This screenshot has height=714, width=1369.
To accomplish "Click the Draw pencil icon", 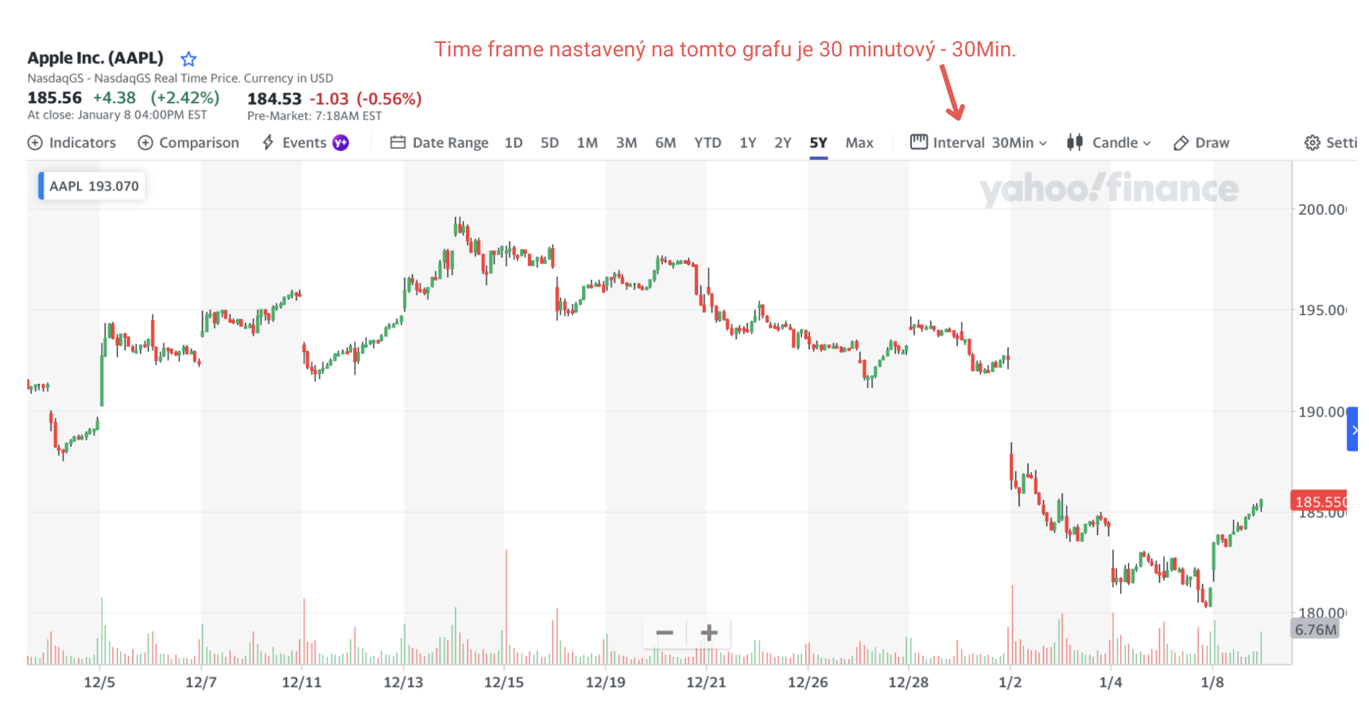I will 1181,143.
